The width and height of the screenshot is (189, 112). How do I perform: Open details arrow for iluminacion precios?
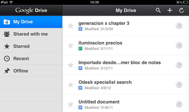pos(179,45)
